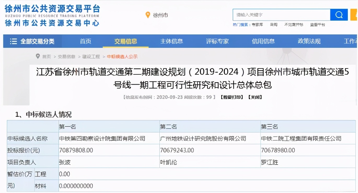Click project leader name 叶凯伦
This screenshot has width=358, height=193.
pyautogui.click(x=168, y=162)
